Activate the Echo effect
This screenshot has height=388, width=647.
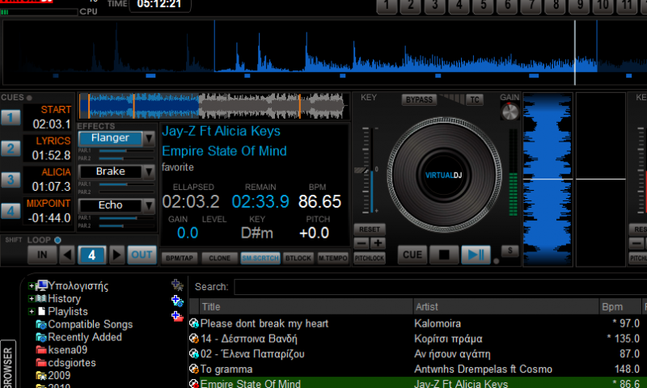click(110, 205)
